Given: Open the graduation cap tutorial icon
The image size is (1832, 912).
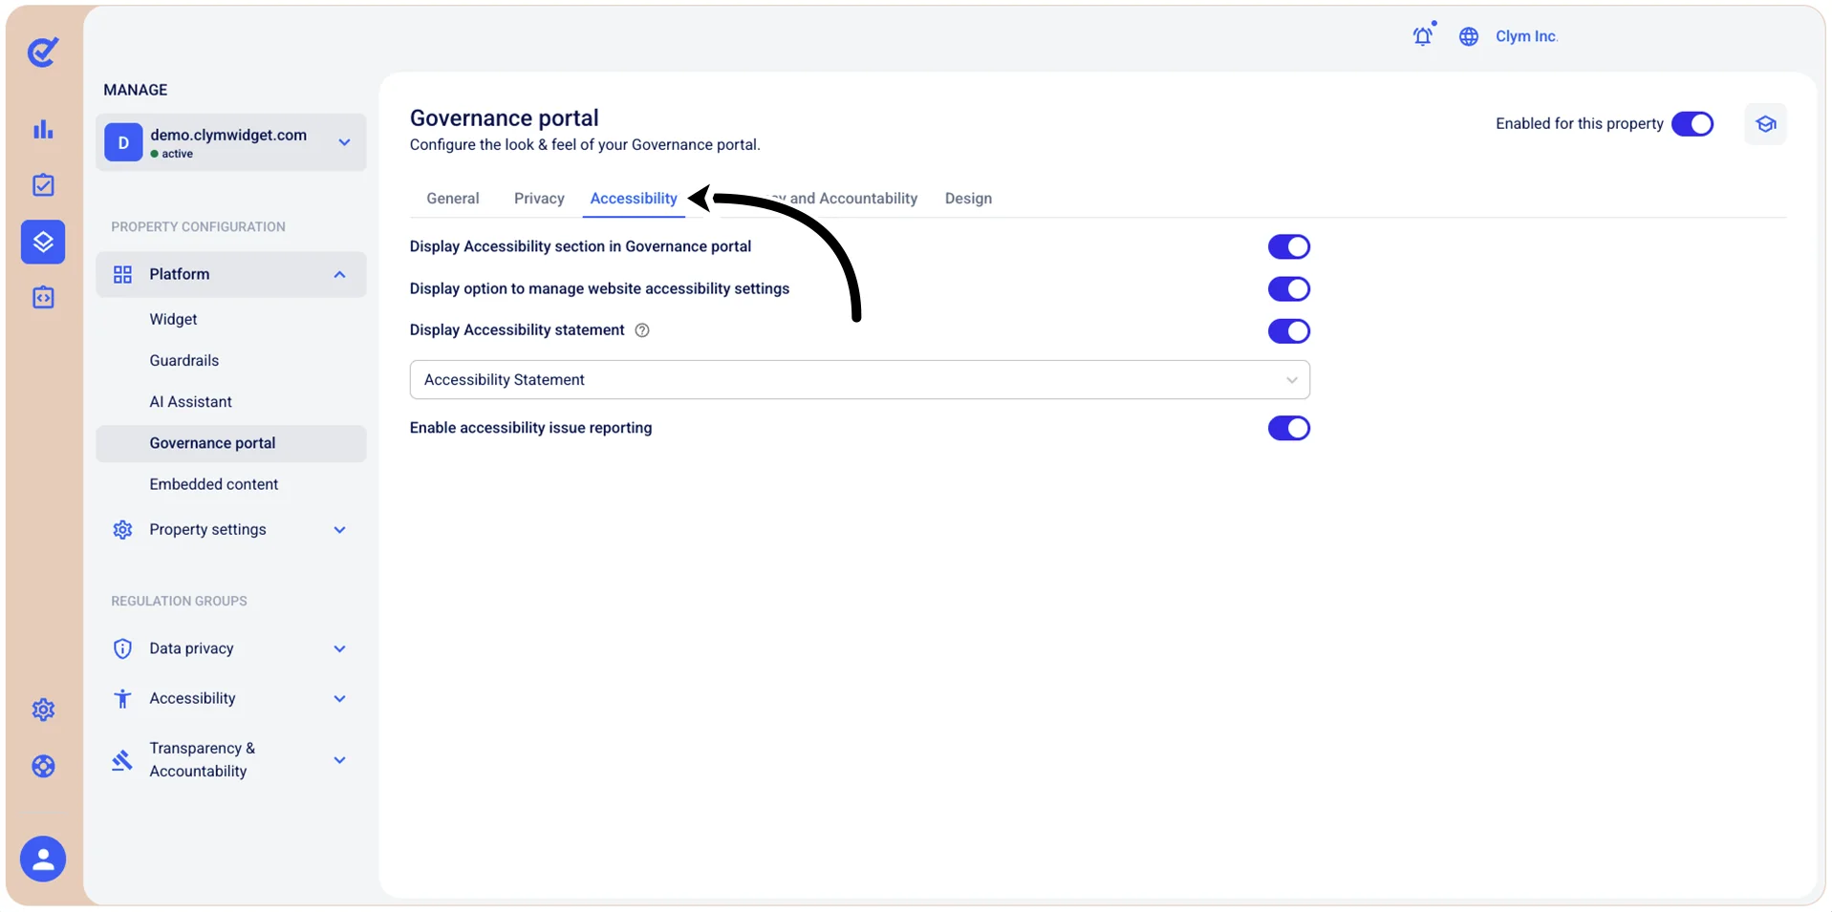Looking at the screenshot, I should (x=1765, y=124).
